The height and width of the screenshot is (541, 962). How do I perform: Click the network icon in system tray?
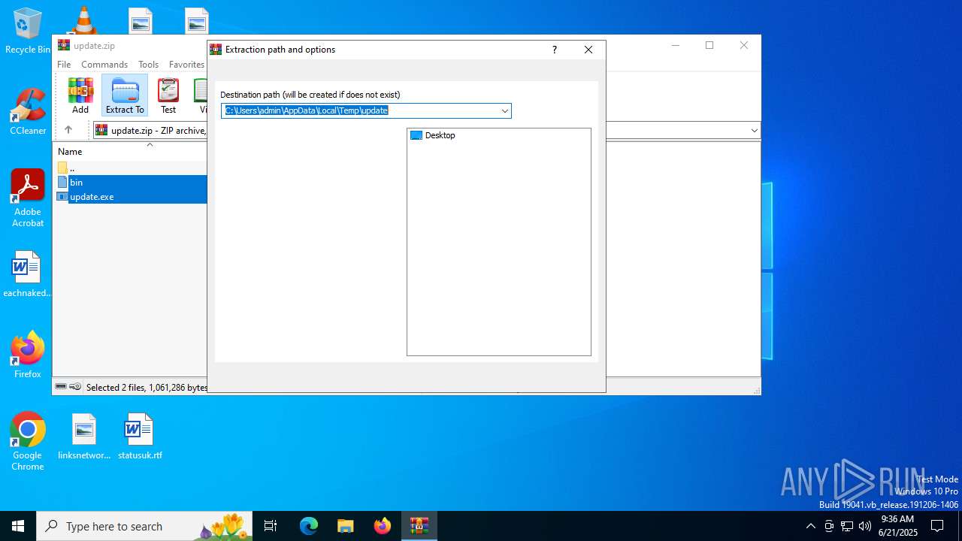click(847, 526)
